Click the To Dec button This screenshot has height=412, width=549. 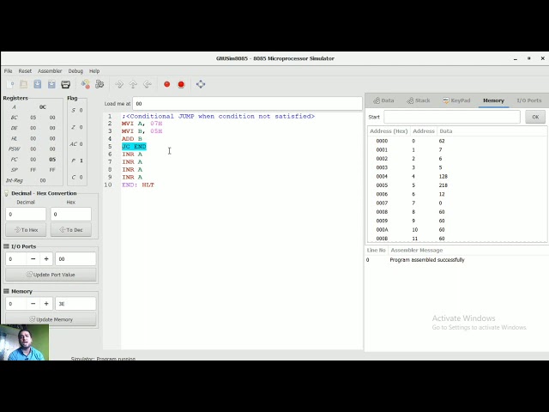[71, 230]
